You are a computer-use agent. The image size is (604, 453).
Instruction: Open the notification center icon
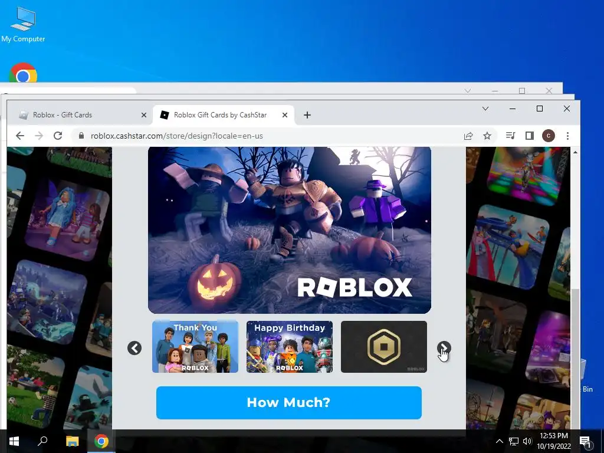point(585,441)
